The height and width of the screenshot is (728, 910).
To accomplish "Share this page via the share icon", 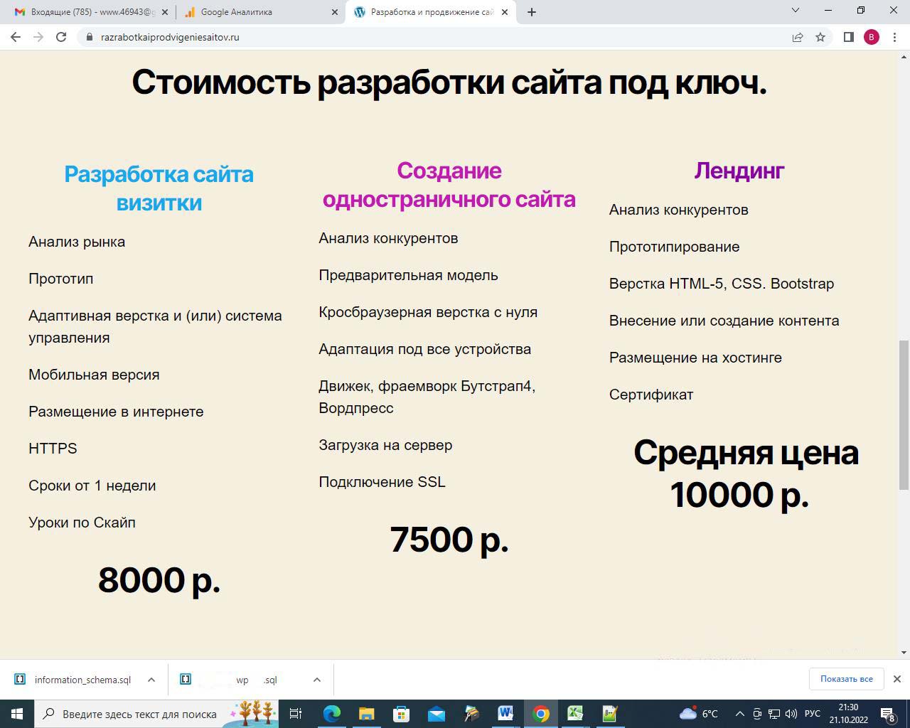I will (798, 37).
